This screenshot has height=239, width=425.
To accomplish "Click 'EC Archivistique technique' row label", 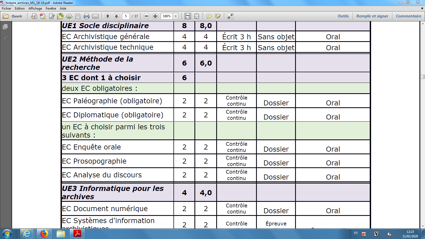I will click(108, 47).
